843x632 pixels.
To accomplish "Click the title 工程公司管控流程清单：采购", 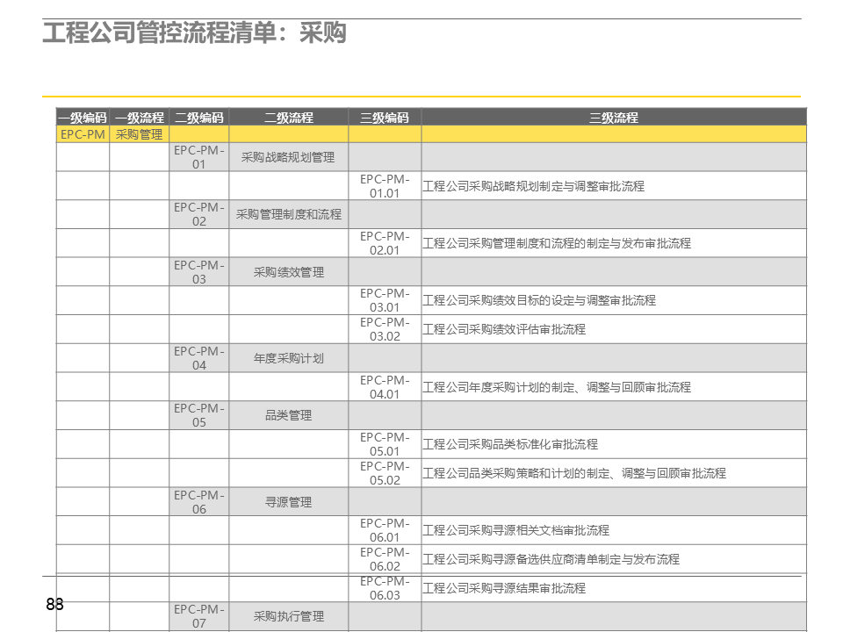I will pos(194,32).
